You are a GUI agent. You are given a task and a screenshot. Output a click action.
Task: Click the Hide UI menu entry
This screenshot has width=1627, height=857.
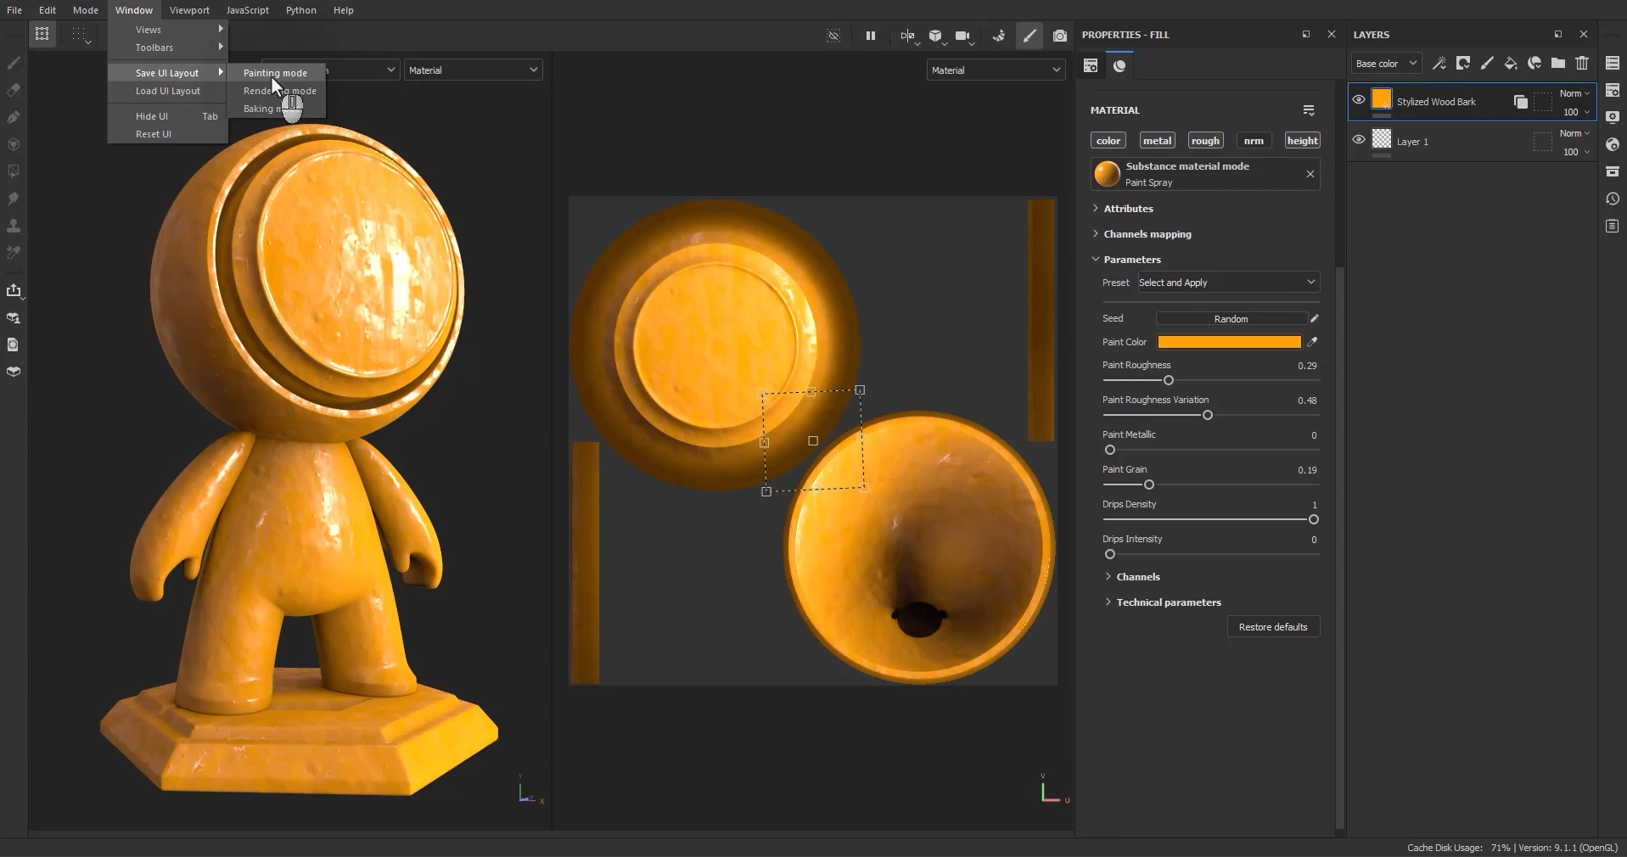(168, 116)
